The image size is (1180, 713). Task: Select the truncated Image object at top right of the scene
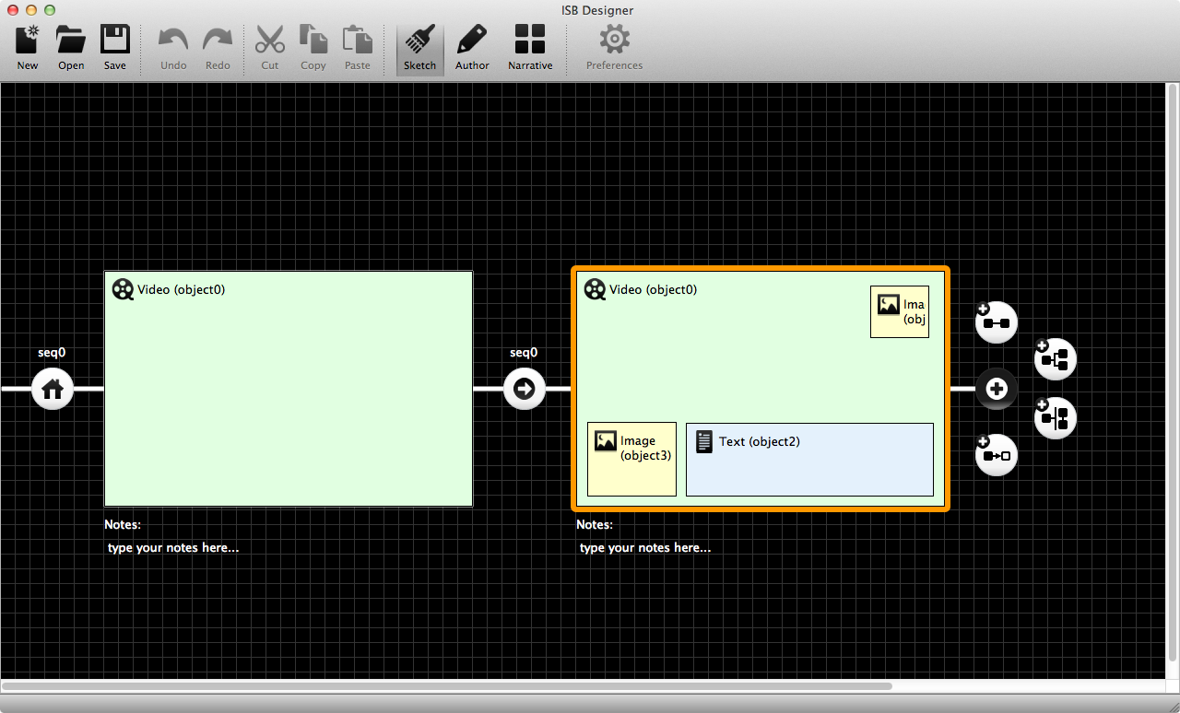[x=900, y=311]
